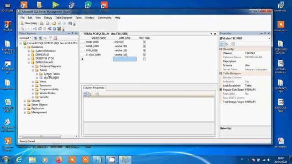Click the Relationships icon in the Table Designer toolbar
This screenshot has height=164, width=292.
(35, 29)
